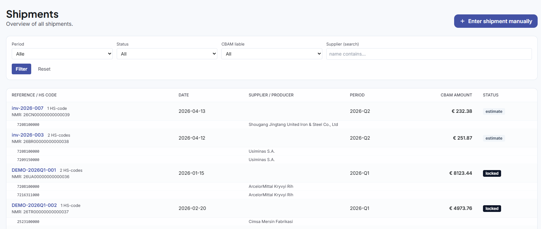
Task: Focus the Supplier search input field
Action: click(429, 54)
